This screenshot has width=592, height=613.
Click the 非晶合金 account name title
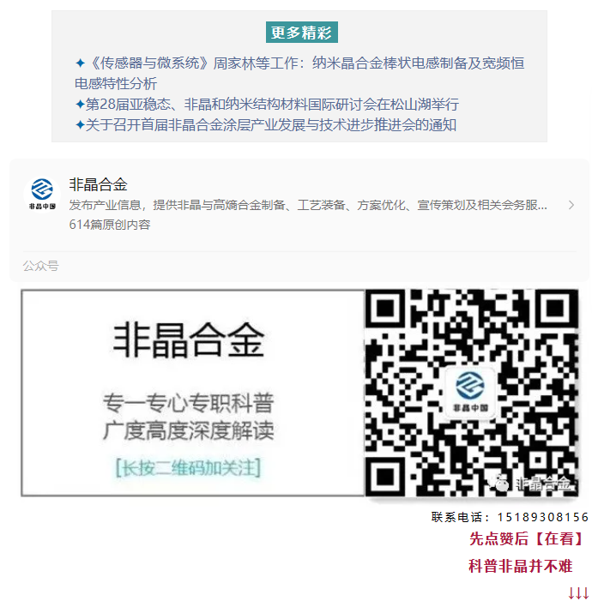[98, 184]
